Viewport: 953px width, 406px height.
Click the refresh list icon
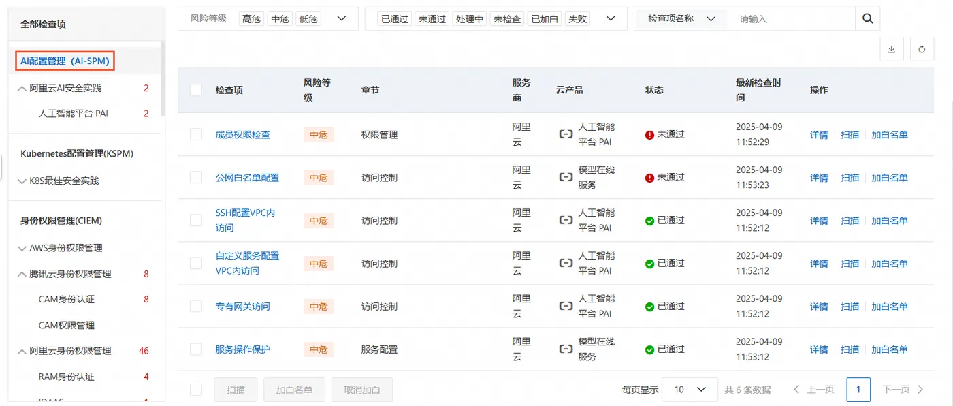[922, 50]
